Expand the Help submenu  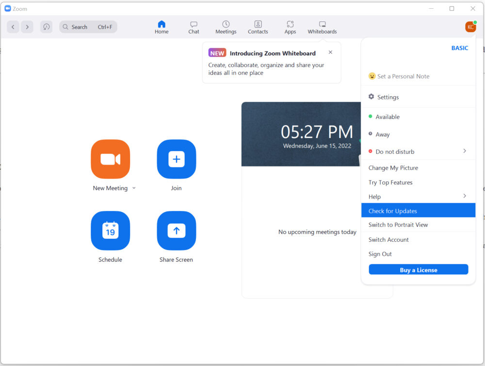tap(465, 197)
